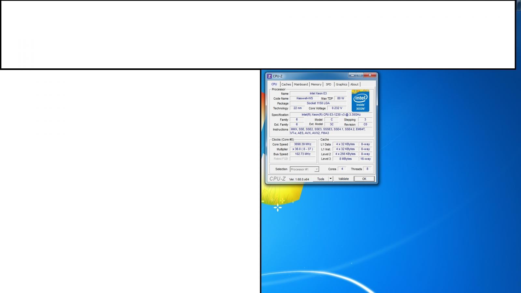The height and width of the screenshot is (293, 521).
Task: Click the Code Name value Haswell-WS
Action: 304,98
